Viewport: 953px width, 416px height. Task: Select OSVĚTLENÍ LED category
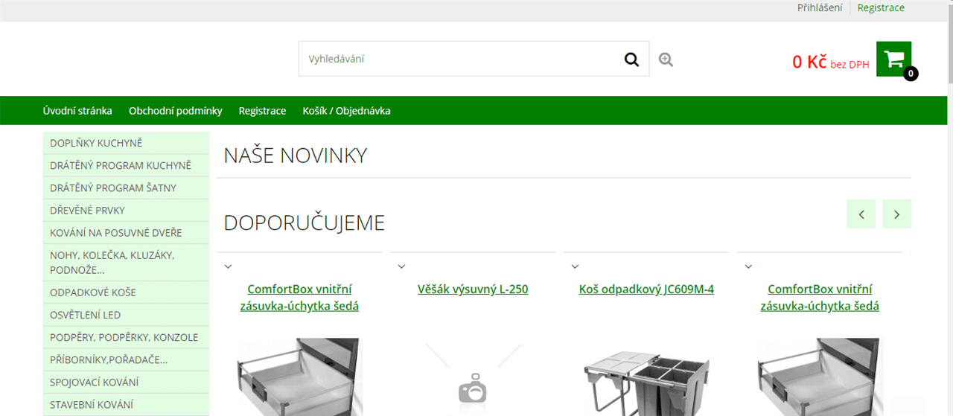pyautogui.click(x=126, y=315)
